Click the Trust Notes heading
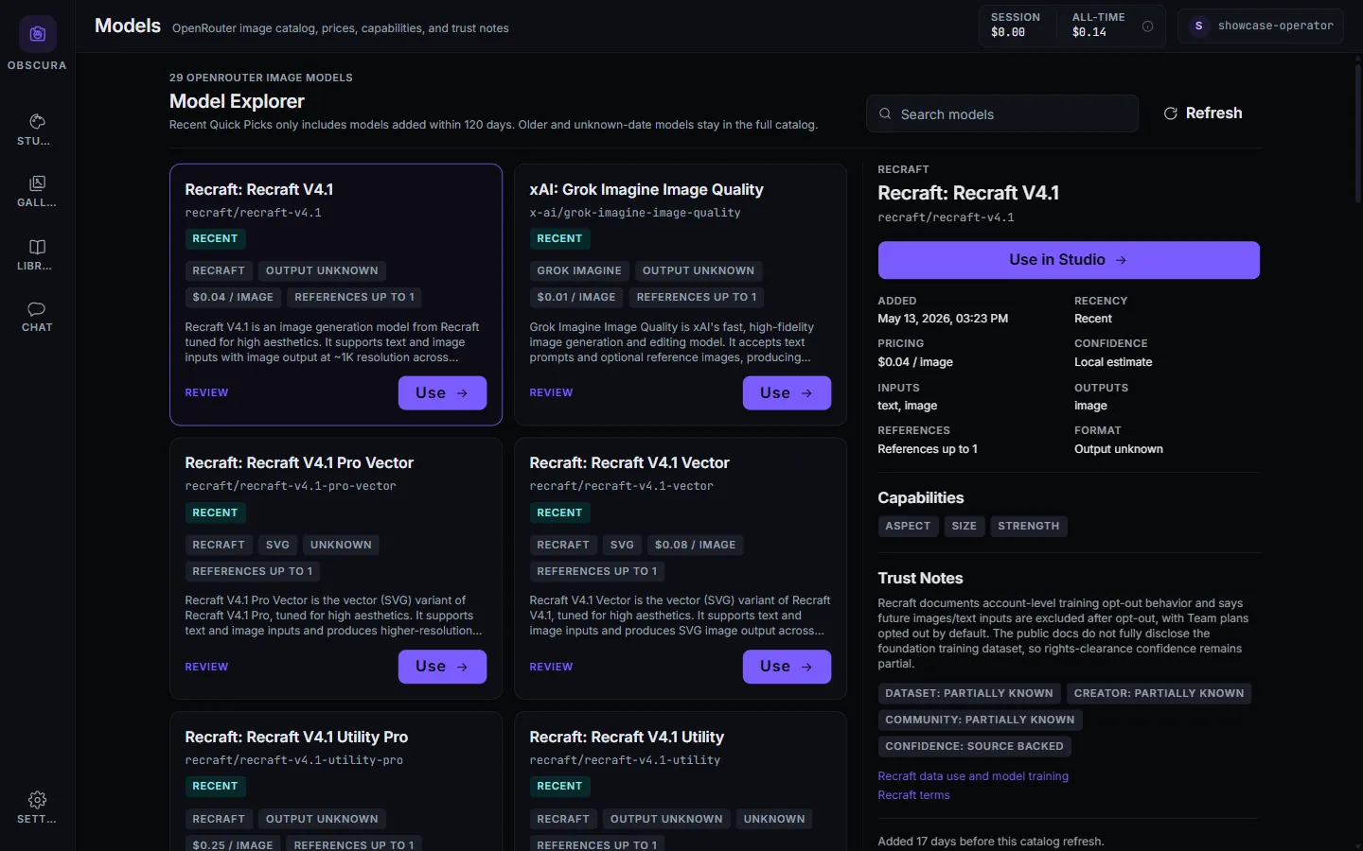 pyautogui.click(x=920, y=578)
